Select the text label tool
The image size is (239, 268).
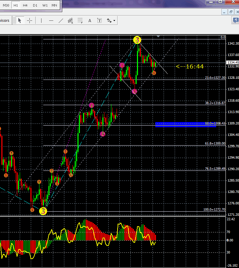(100, 21)
